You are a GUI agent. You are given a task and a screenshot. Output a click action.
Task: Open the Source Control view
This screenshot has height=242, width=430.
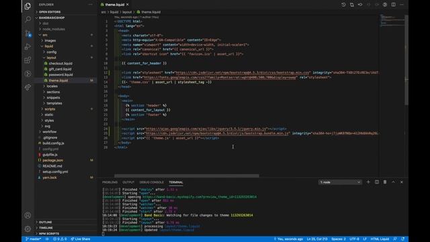[x=28, y=33]
